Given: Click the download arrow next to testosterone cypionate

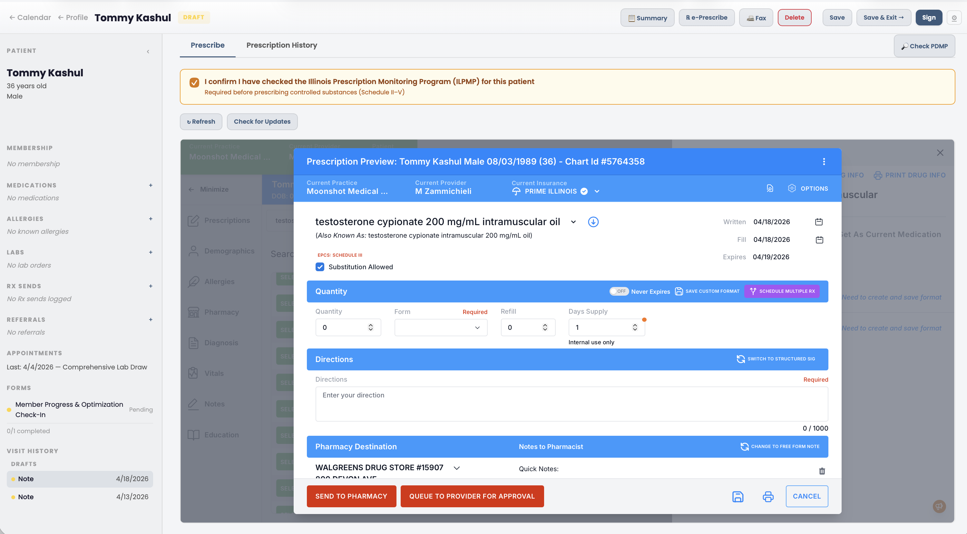Looking at the screenshot, I should coord(593,222).
